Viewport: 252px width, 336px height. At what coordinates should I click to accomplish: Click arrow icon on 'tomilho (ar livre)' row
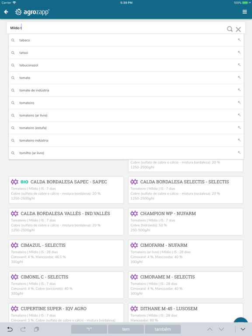[x=239, y=153]
